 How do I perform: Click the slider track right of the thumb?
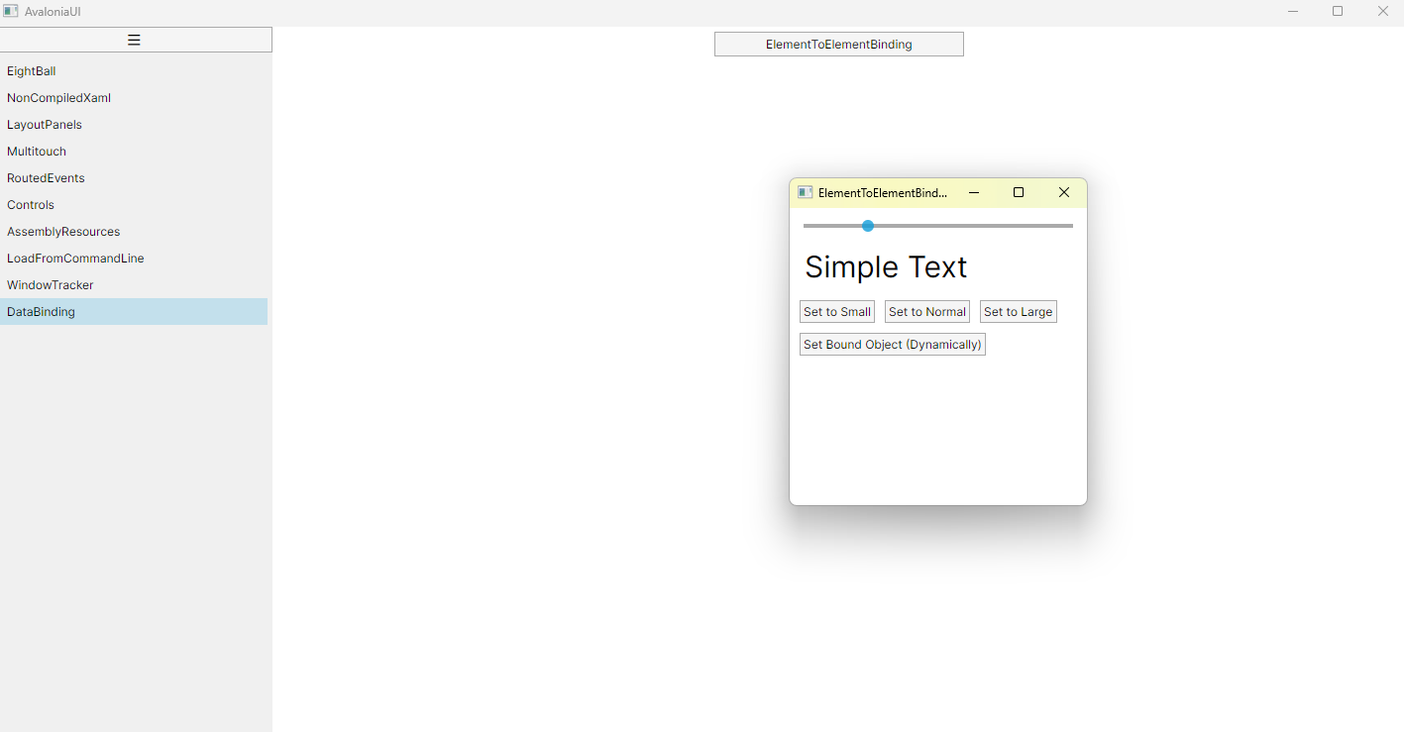pos(973,226)
